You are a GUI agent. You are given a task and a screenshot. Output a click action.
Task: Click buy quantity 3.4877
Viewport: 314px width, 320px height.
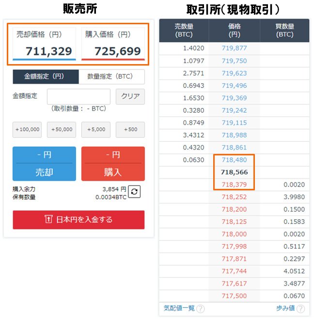294,284
